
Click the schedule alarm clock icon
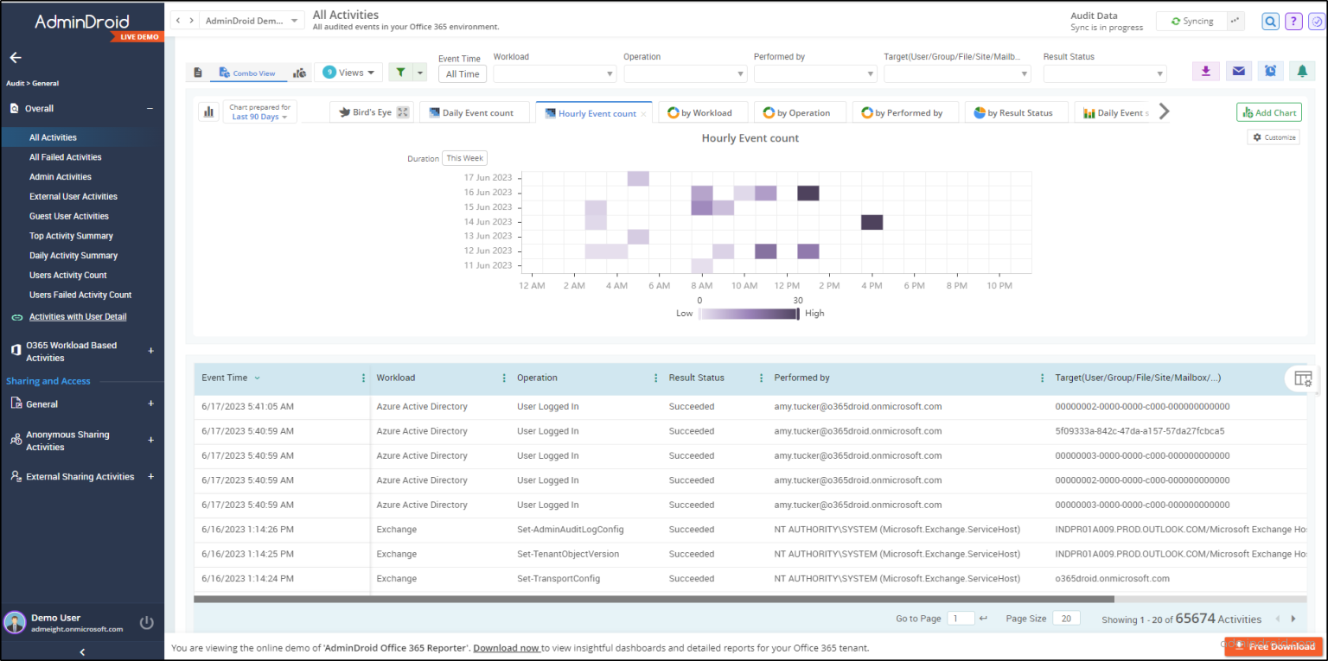[x=1270, y=71]
